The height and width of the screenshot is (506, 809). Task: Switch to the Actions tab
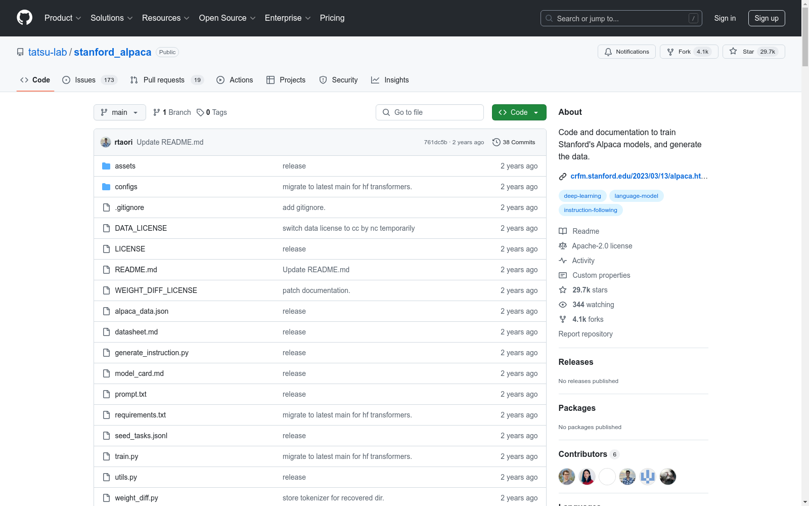click(235, 80)
